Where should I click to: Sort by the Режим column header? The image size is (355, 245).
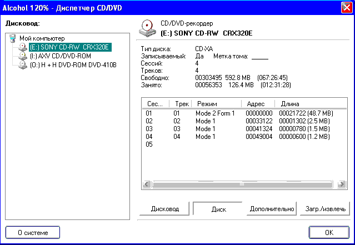click(217, 104)
